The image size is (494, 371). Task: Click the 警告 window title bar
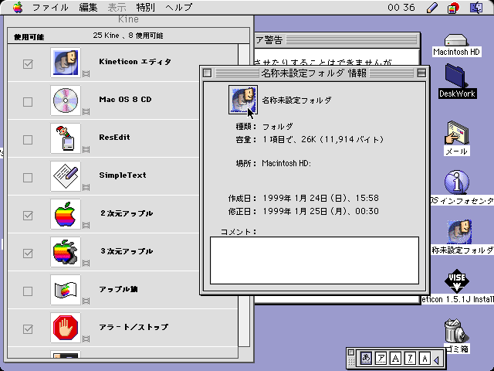click(x=337, y=39)
